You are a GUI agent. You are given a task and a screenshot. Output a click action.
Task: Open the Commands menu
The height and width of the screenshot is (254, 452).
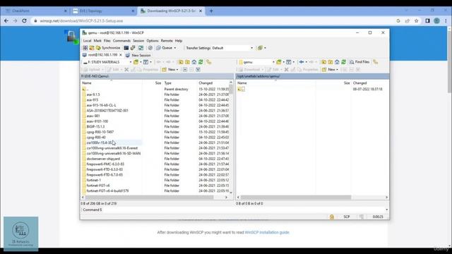click(121, 41)
